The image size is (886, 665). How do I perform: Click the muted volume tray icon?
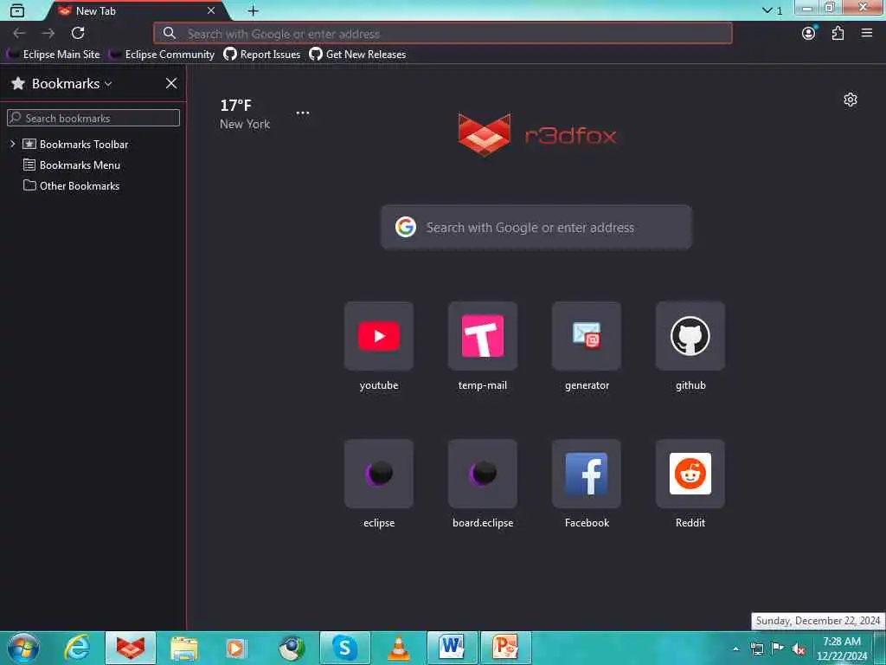799,649
